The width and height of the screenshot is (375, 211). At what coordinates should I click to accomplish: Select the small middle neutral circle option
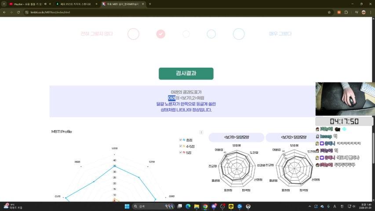click(x=186, y=34)
